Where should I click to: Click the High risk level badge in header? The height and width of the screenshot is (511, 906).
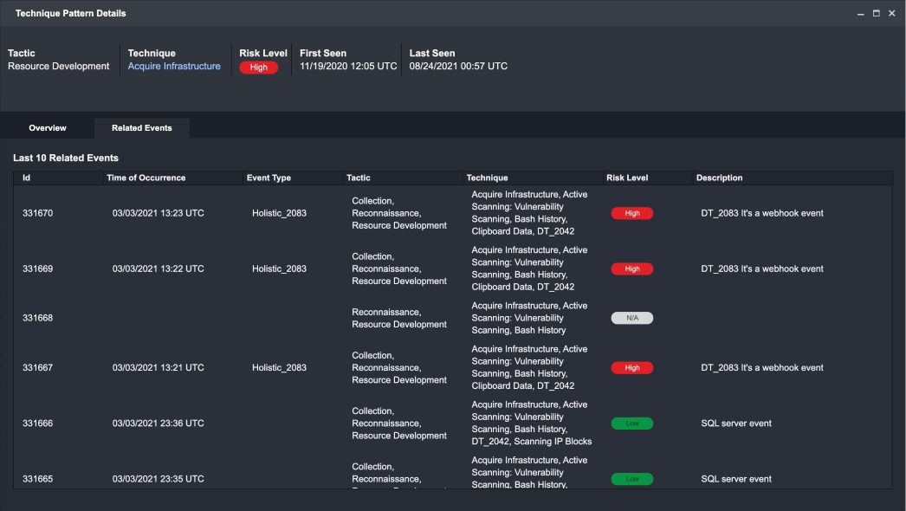pos(258,68)
